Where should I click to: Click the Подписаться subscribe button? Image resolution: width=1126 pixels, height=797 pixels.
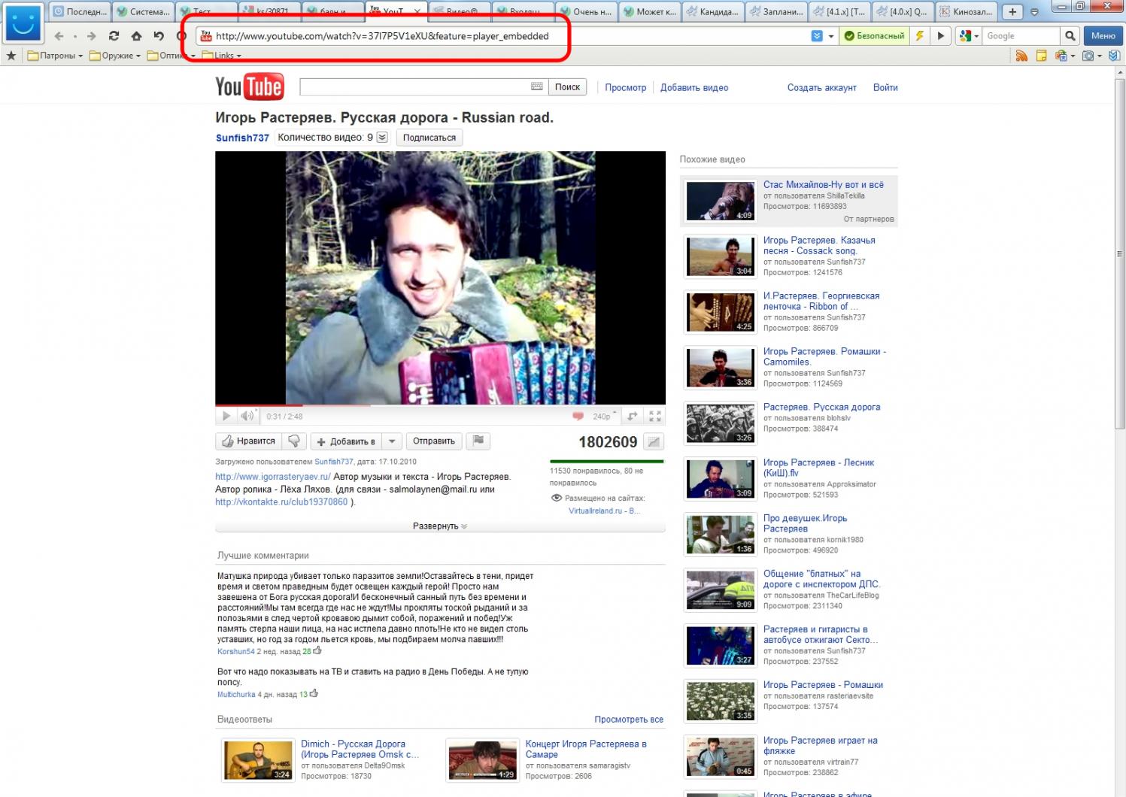click(429, 138)
